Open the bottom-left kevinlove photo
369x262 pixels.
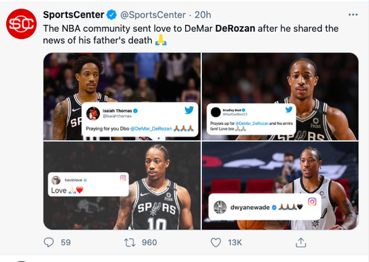(x=122, y=185)
